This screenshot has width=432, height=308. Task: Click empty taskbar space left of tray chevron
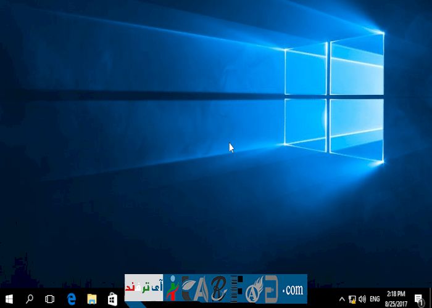[x=321, y=299]
